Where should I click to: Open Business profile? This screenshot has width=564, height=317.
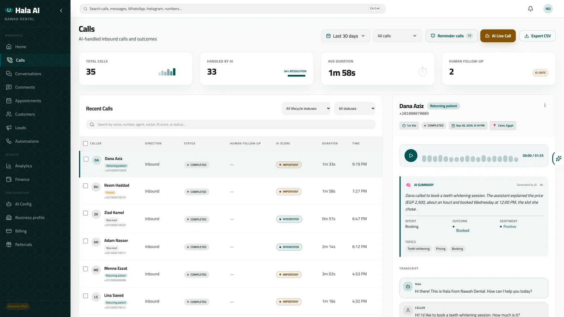(x=35, y=218)
